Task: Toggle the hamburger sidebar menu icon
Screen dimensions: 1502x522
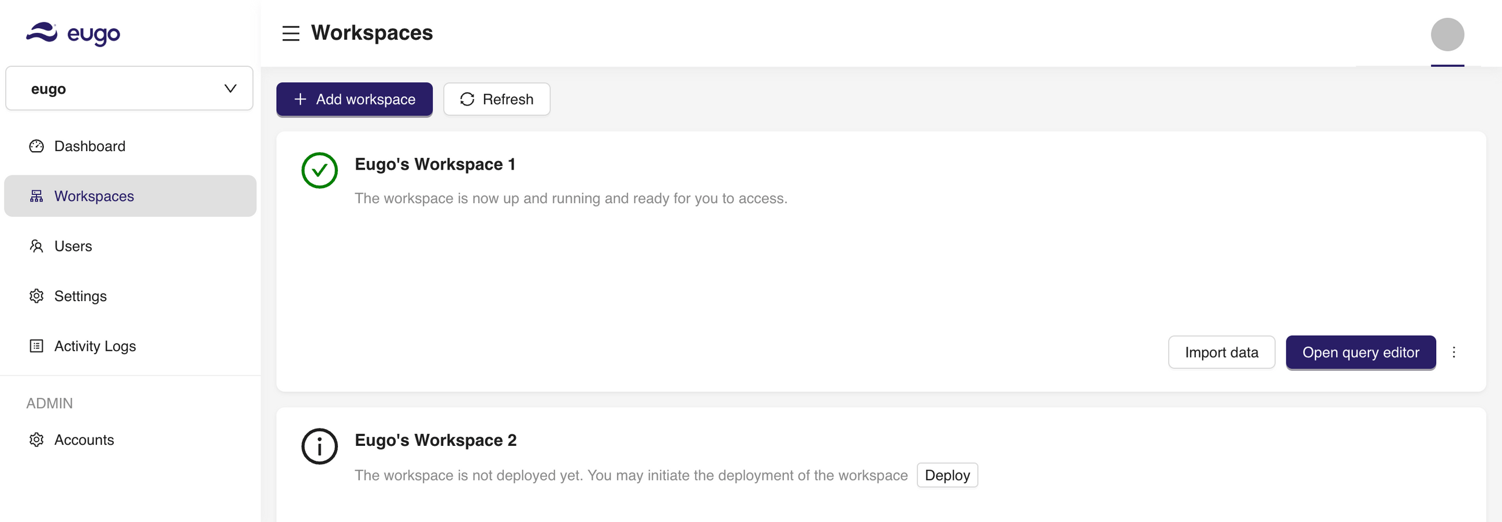Action: [291, 33]
